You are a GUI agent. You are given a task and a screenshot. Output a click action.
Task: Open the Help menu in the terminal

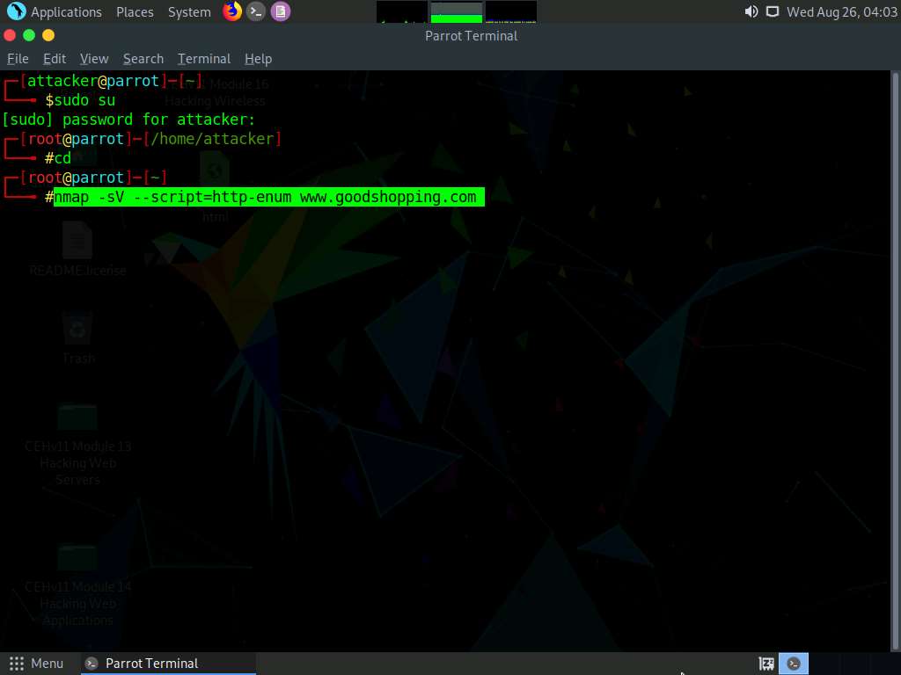click(258, 59)
